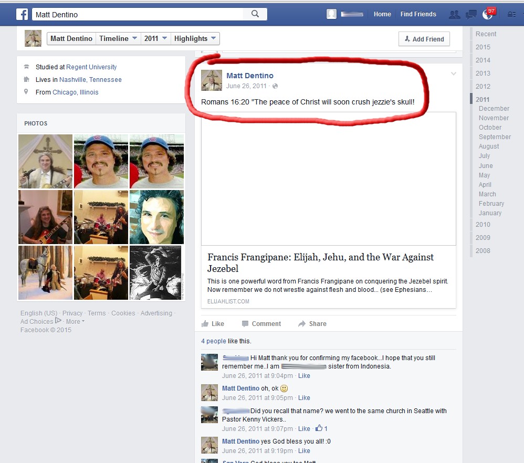Viewport: 524px width, 463px height.
Task: Select November under 2011
Action: (494, 118)
